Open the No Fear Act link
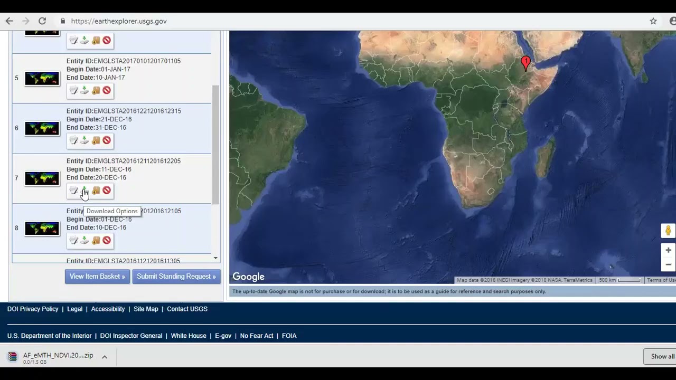Screen dimensions: 676x380 (257, 336)
